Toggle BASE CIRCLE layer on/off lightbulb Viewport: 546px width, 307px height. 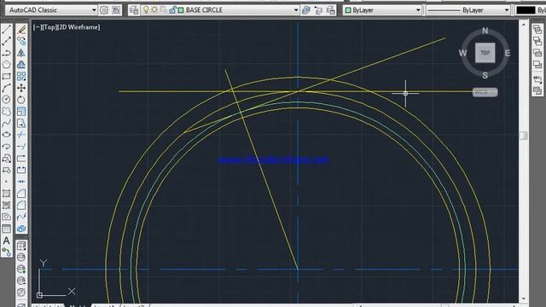pyautogui.click(x=146, y=10)
